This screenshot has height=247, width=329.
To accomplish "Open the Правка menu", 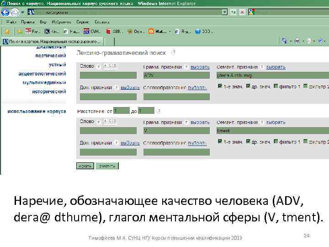I will point(28,22).
